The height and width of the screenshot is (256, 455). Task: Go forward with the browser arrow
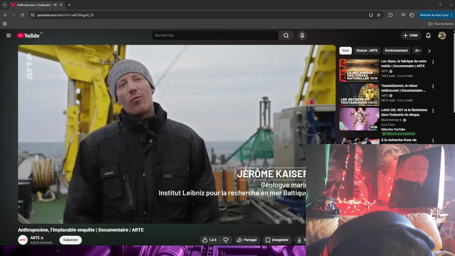point(14,15)
